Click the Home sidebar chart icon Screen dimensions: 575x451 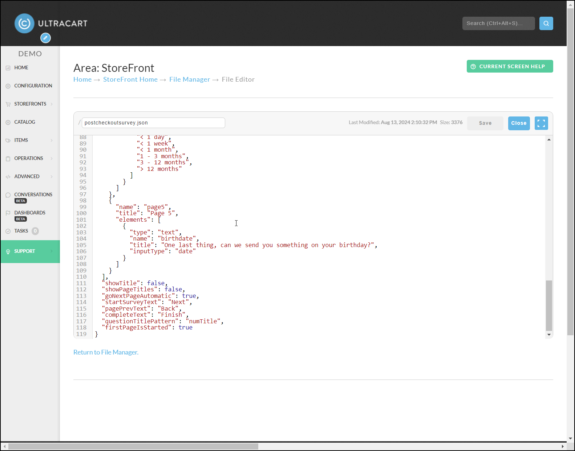pyautogui.click(x=8, y=68)
